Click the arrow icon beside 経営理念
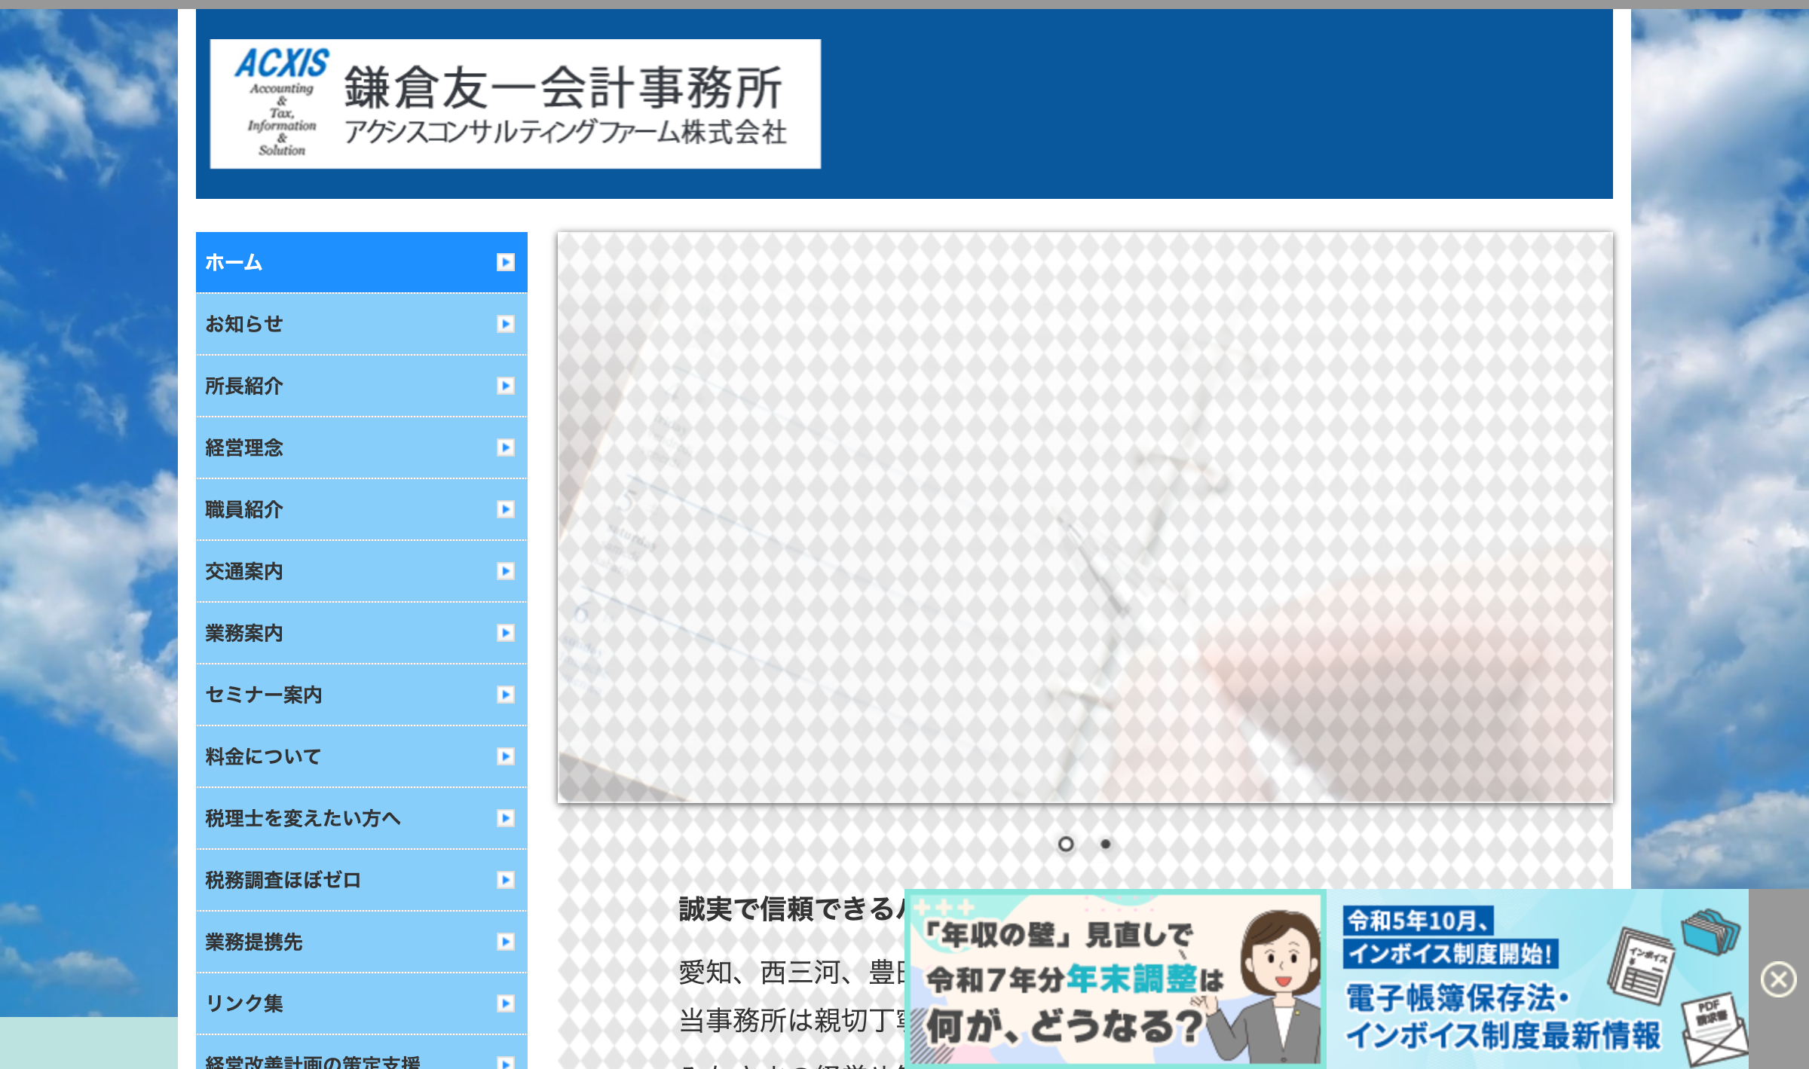This screenshot has width=1809, height=1069. coord(505,447)
